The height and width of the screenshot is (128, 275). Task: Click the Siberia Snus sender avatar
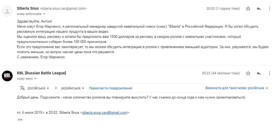pyautogui.click(x=7, y=11)
